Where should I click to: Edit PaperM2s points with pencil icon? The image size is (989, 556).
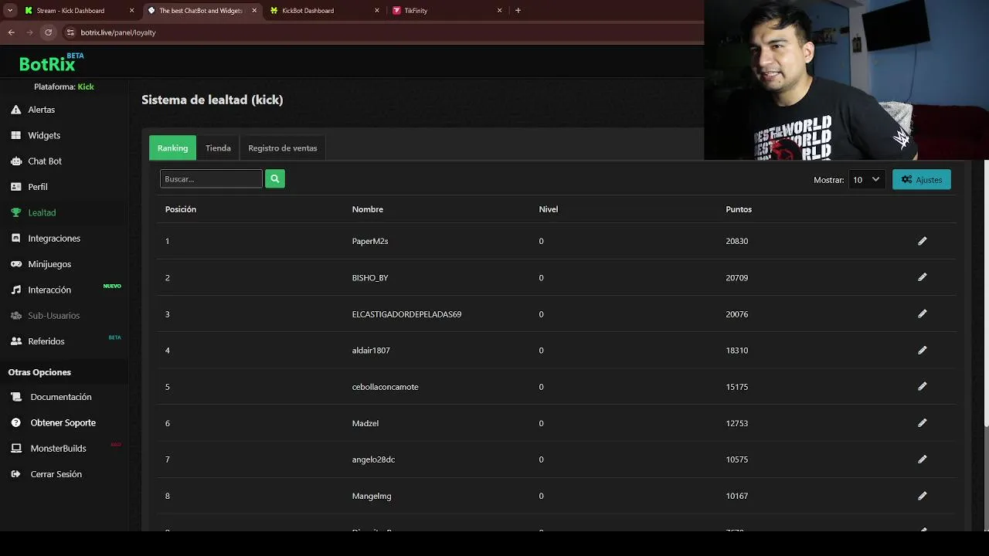pos(922,241)
